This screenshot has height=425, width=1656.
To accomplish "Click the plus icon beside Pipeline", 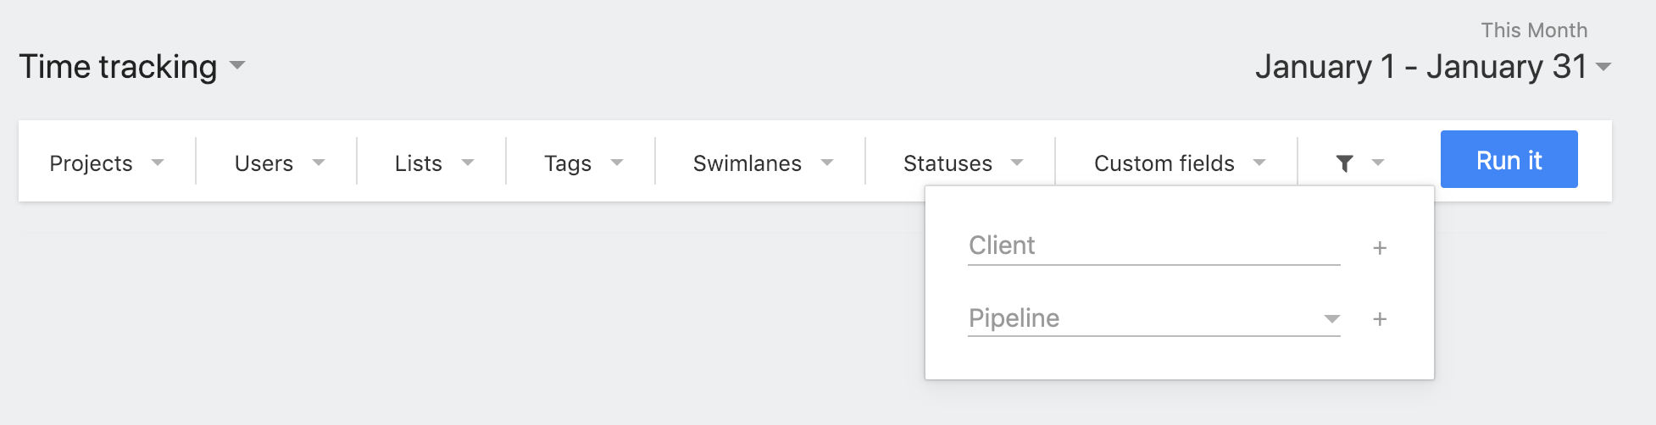I will pos(1380,319).
